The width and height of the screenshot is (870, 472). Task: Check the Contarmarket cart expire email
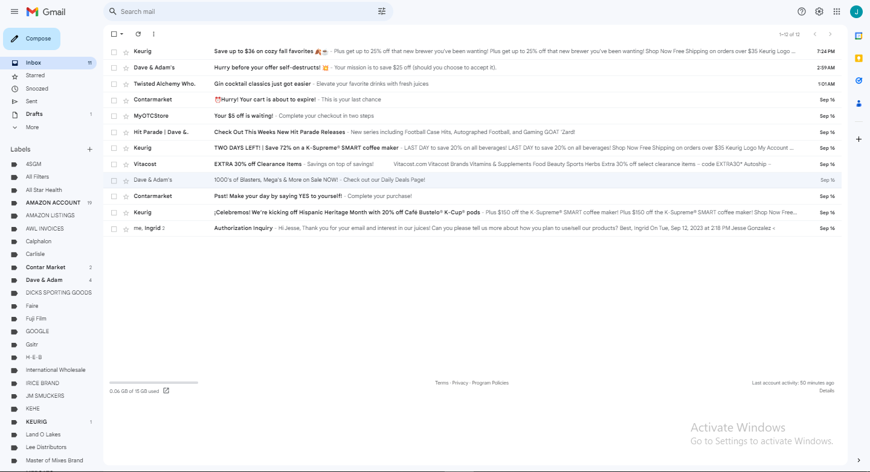click(x=114, y=100)
